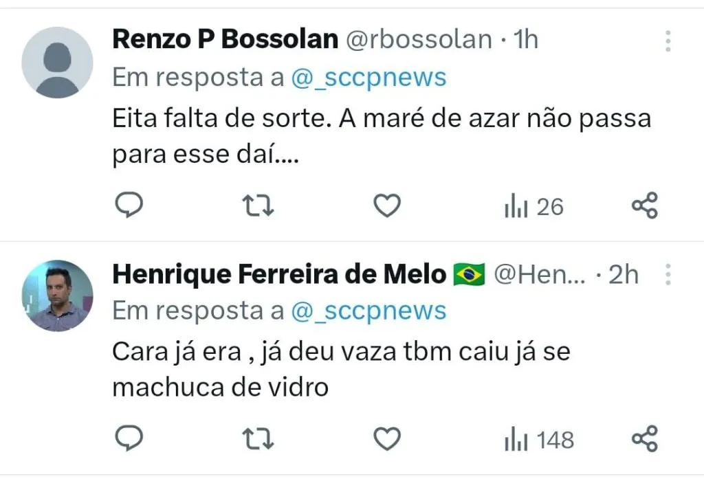Click @_sccpnews link in Henrique's reply

click(368, 311)
